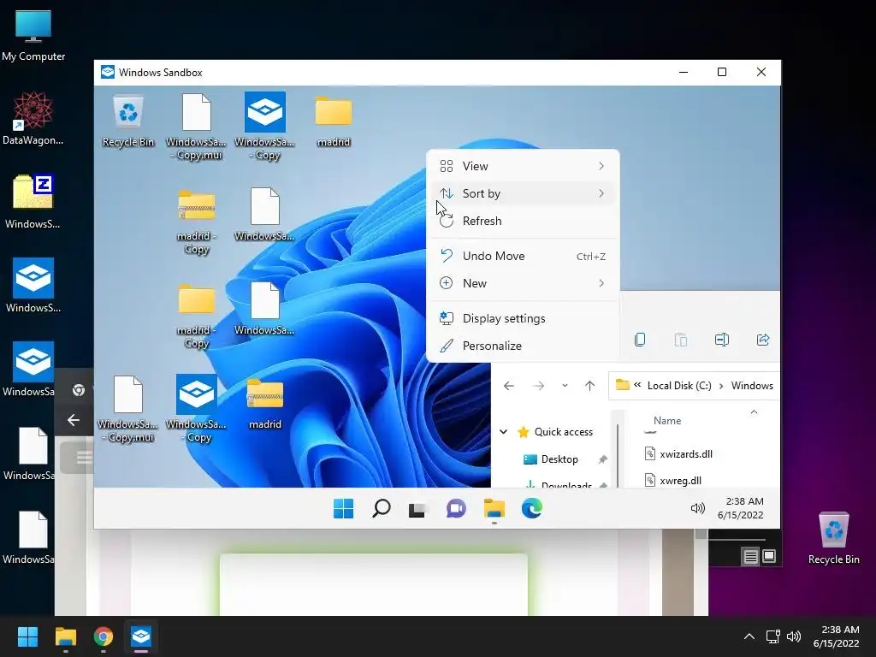This screenshot has width=876, height=657.
Task: Click Windows in the address breadcrumb
Action: 752,386
